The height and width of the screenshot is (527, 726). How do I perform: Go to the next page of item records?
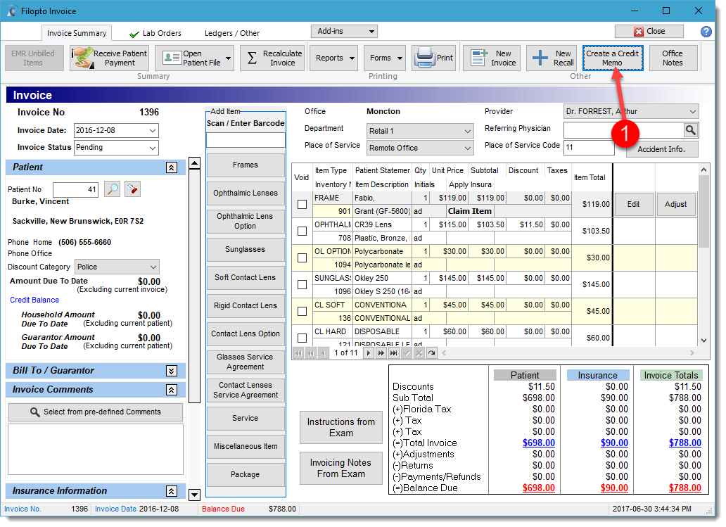click(381, 353)
